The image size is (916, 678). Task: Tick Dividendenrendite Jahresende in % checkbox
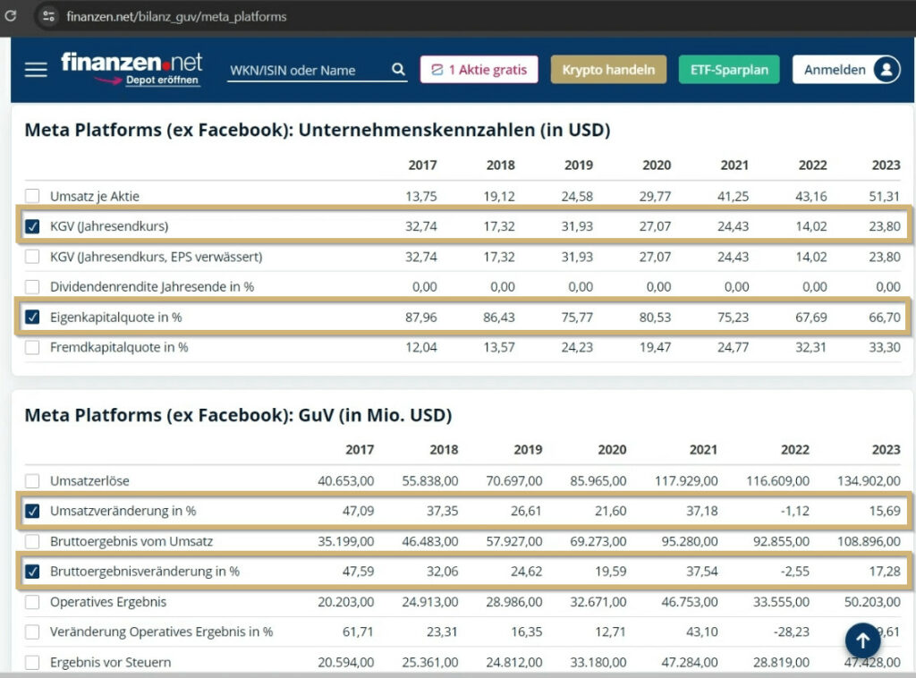(x=33, y=287)
